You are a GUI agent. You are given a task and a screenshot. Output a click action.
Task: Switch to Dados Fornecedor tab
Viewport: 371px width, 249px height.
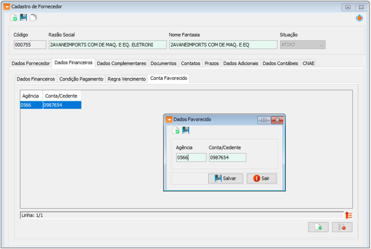point(31,63)
